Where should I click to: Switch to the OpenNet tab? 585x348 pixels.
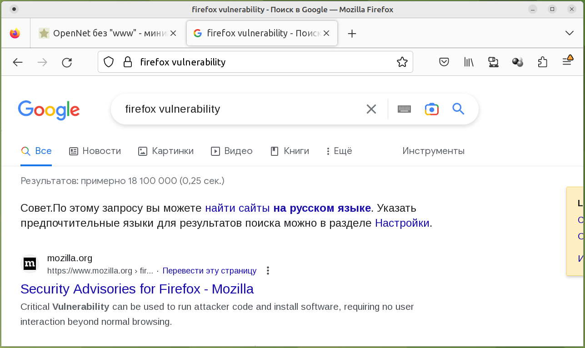coord(105,33)
